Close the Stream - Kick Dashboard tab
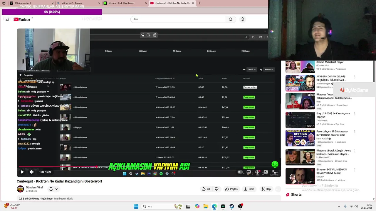 (146, 3)
